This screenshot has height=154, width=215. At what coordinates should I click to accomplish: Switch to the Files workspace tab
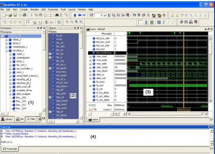(x=31, y=119)
